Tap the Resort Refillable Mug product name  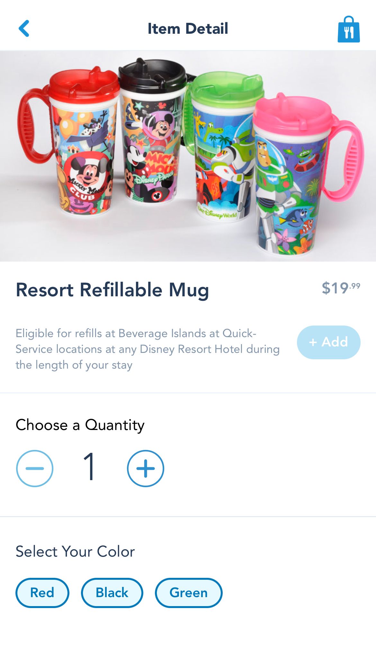coord(112,290)
